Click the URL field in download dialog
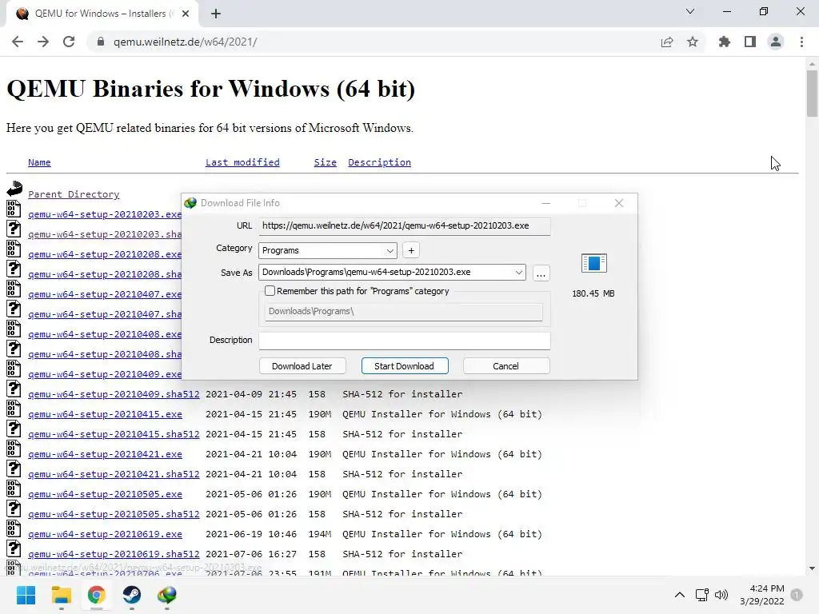This screenshot has height=614, width=819. [404, 226]
